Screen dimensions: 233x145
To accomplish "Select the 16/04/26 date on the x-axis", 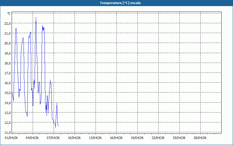I will coord(116,138).
